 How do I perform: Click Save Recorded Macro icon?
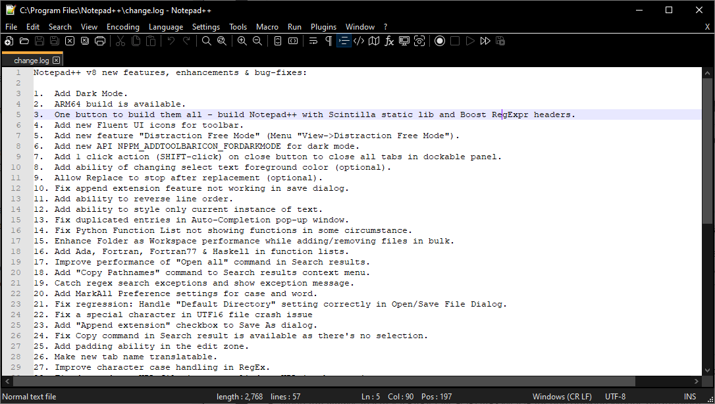click(x=500, y=41)
